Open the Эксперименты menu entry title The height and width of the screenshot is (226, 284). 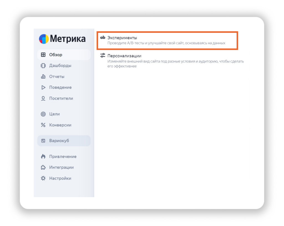coord(122,38)
